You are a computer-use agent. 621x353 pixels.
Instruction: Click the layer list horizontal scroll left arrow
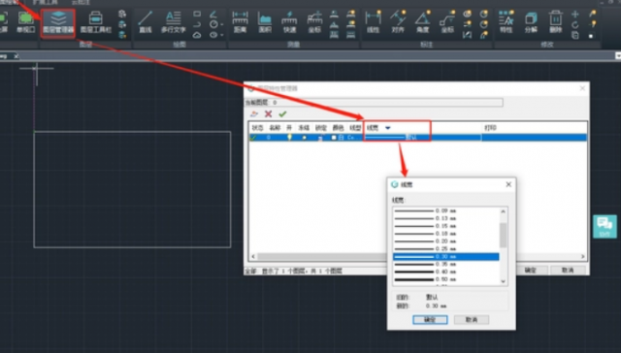point(253,256)
